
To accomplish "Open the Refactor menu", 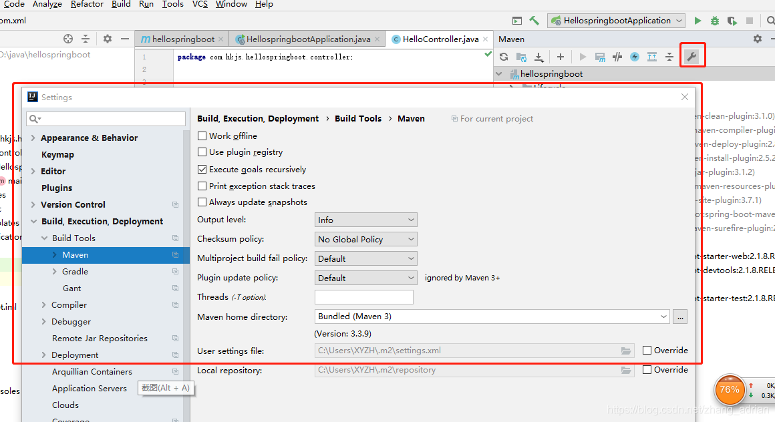I will (x=87, y=4).
